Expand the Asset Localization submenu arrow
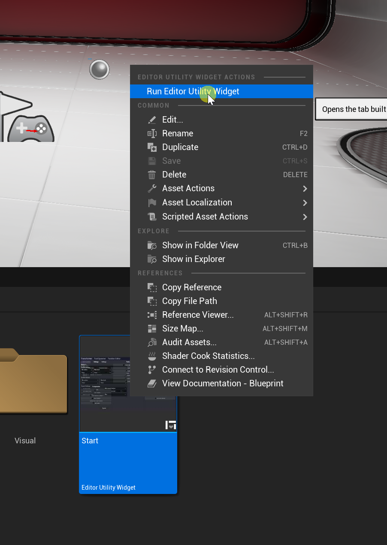 tap(305, 203)
